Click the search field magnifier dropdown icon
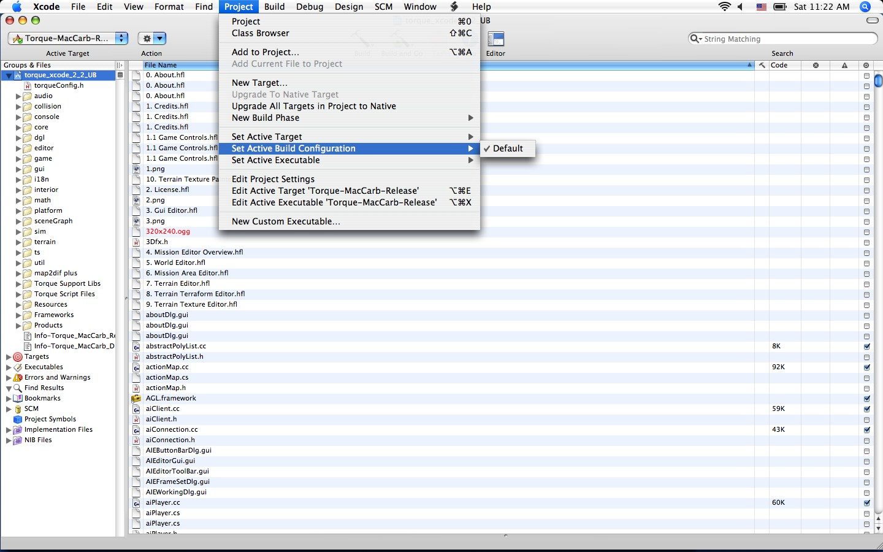 [x=696, y=39]
